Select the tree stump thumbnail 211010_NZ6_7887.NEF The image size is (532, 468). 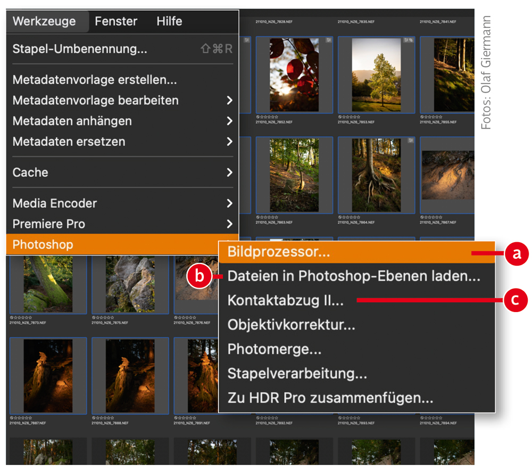coord(48,375)
